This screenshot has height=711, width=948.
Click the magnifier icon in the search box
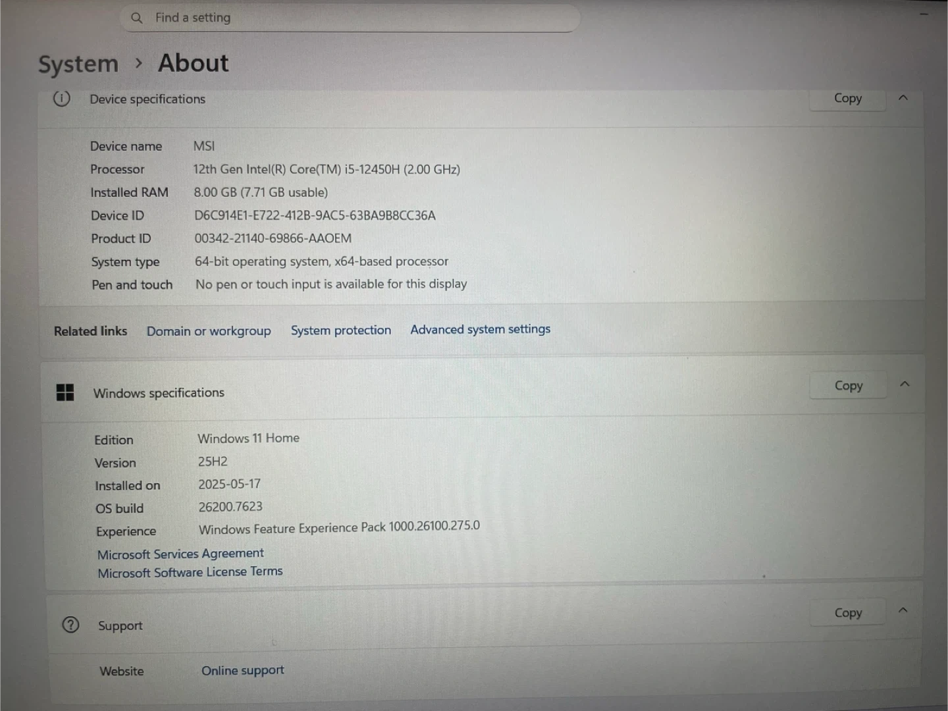click(137, 18)
